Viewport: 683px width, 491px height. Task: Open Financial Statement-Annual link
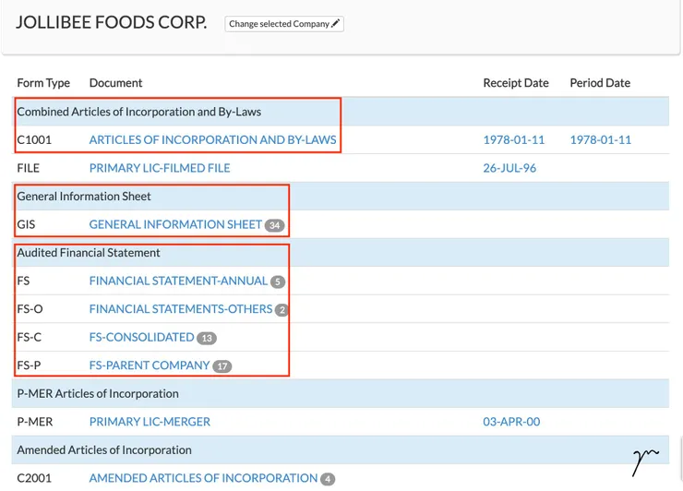(x=178, y=281)
